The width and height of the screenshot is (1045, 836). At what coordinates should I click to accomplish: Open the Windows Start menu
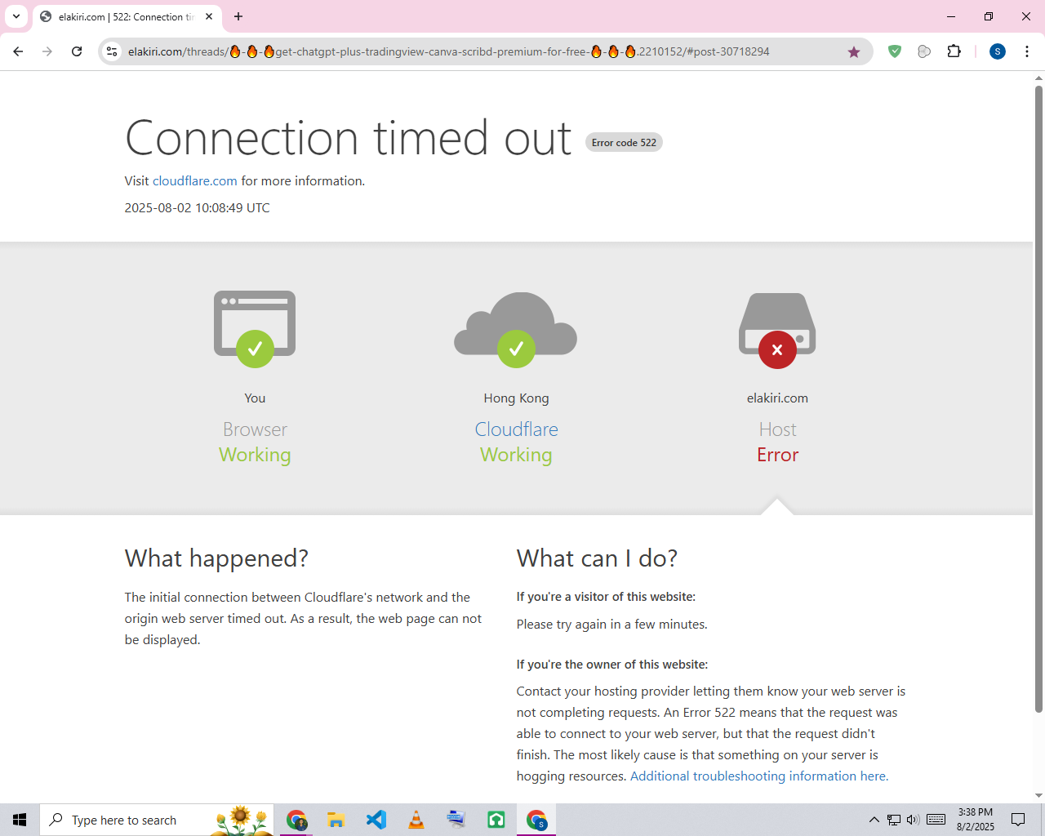20,820
